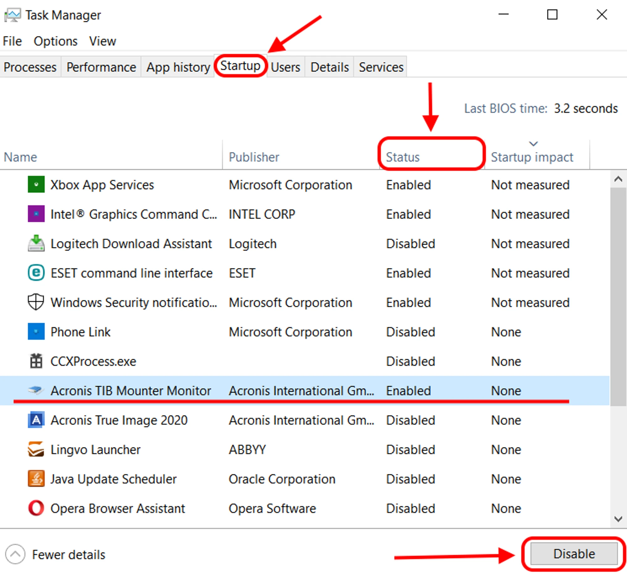The width and height of the screenshot is (627, 575).
Task: Switch to the Startup tab
Action: 240,66
